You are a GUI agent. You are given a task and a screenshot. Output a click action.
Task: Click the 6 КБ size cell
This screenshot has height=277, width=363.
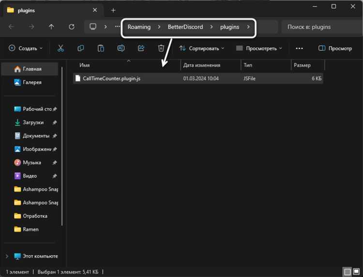click(x=317, y=79)
